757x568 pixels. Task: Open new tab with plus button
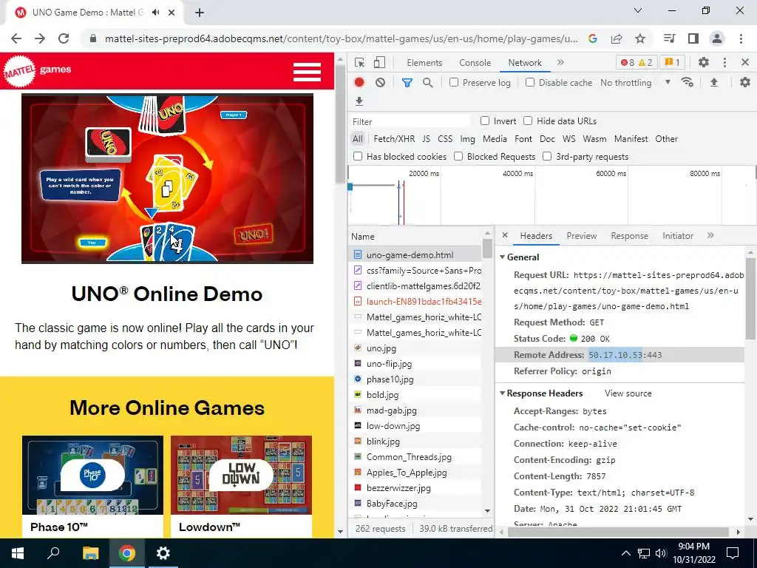point(200,13)
